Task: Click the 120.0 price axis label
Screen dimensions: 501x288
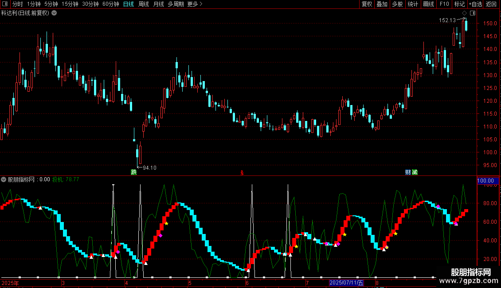Action: pyautogui.click(x=490, y=101)
